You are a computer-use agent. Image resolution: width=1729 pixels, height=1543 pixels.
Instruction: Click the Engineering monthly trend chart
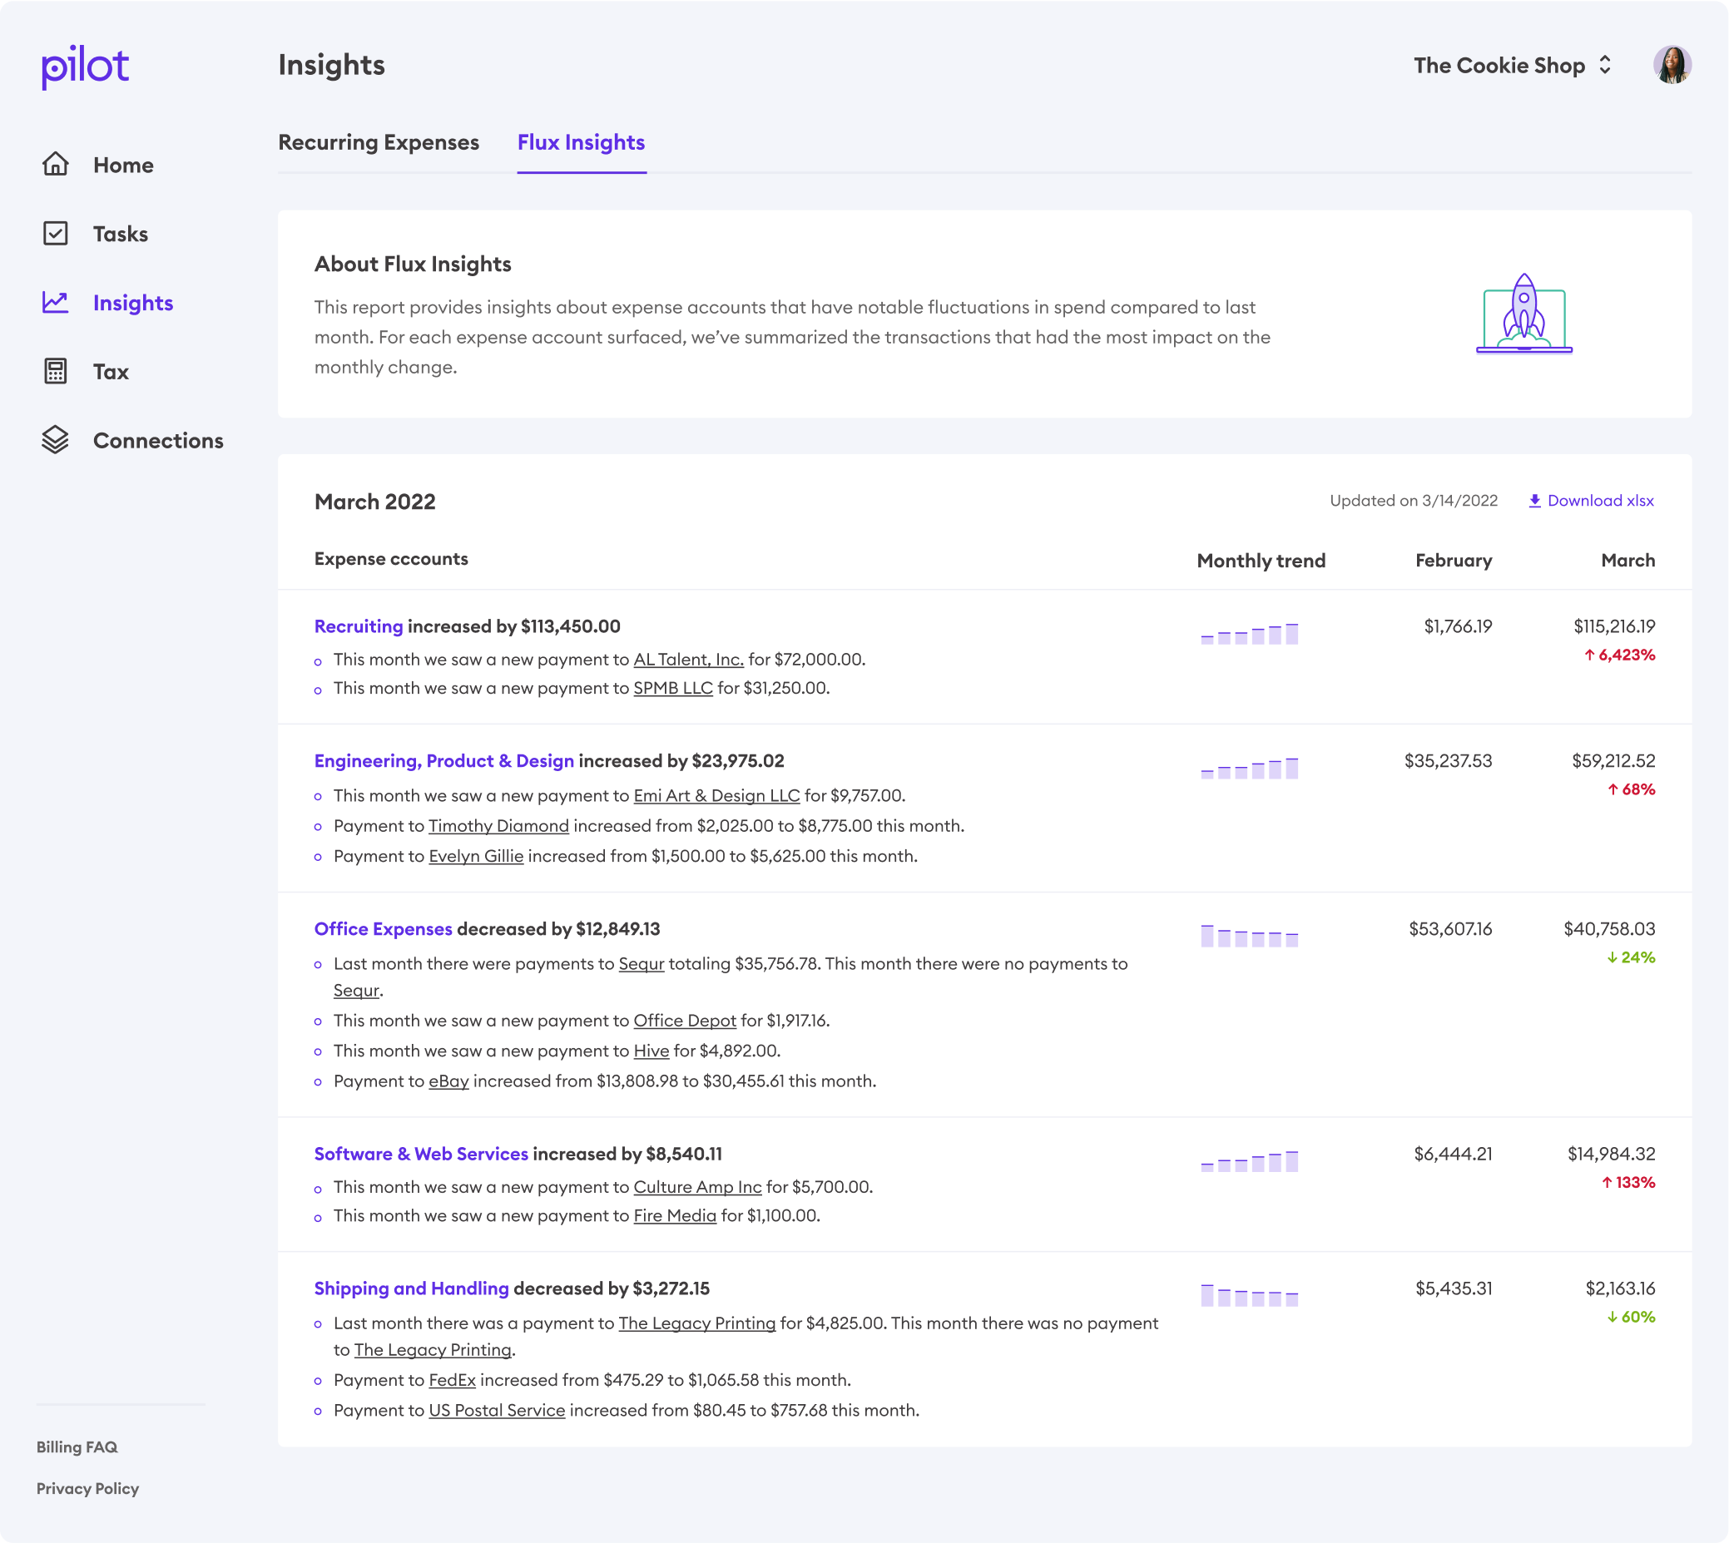pyautogui.click(x=1249, y=767)
